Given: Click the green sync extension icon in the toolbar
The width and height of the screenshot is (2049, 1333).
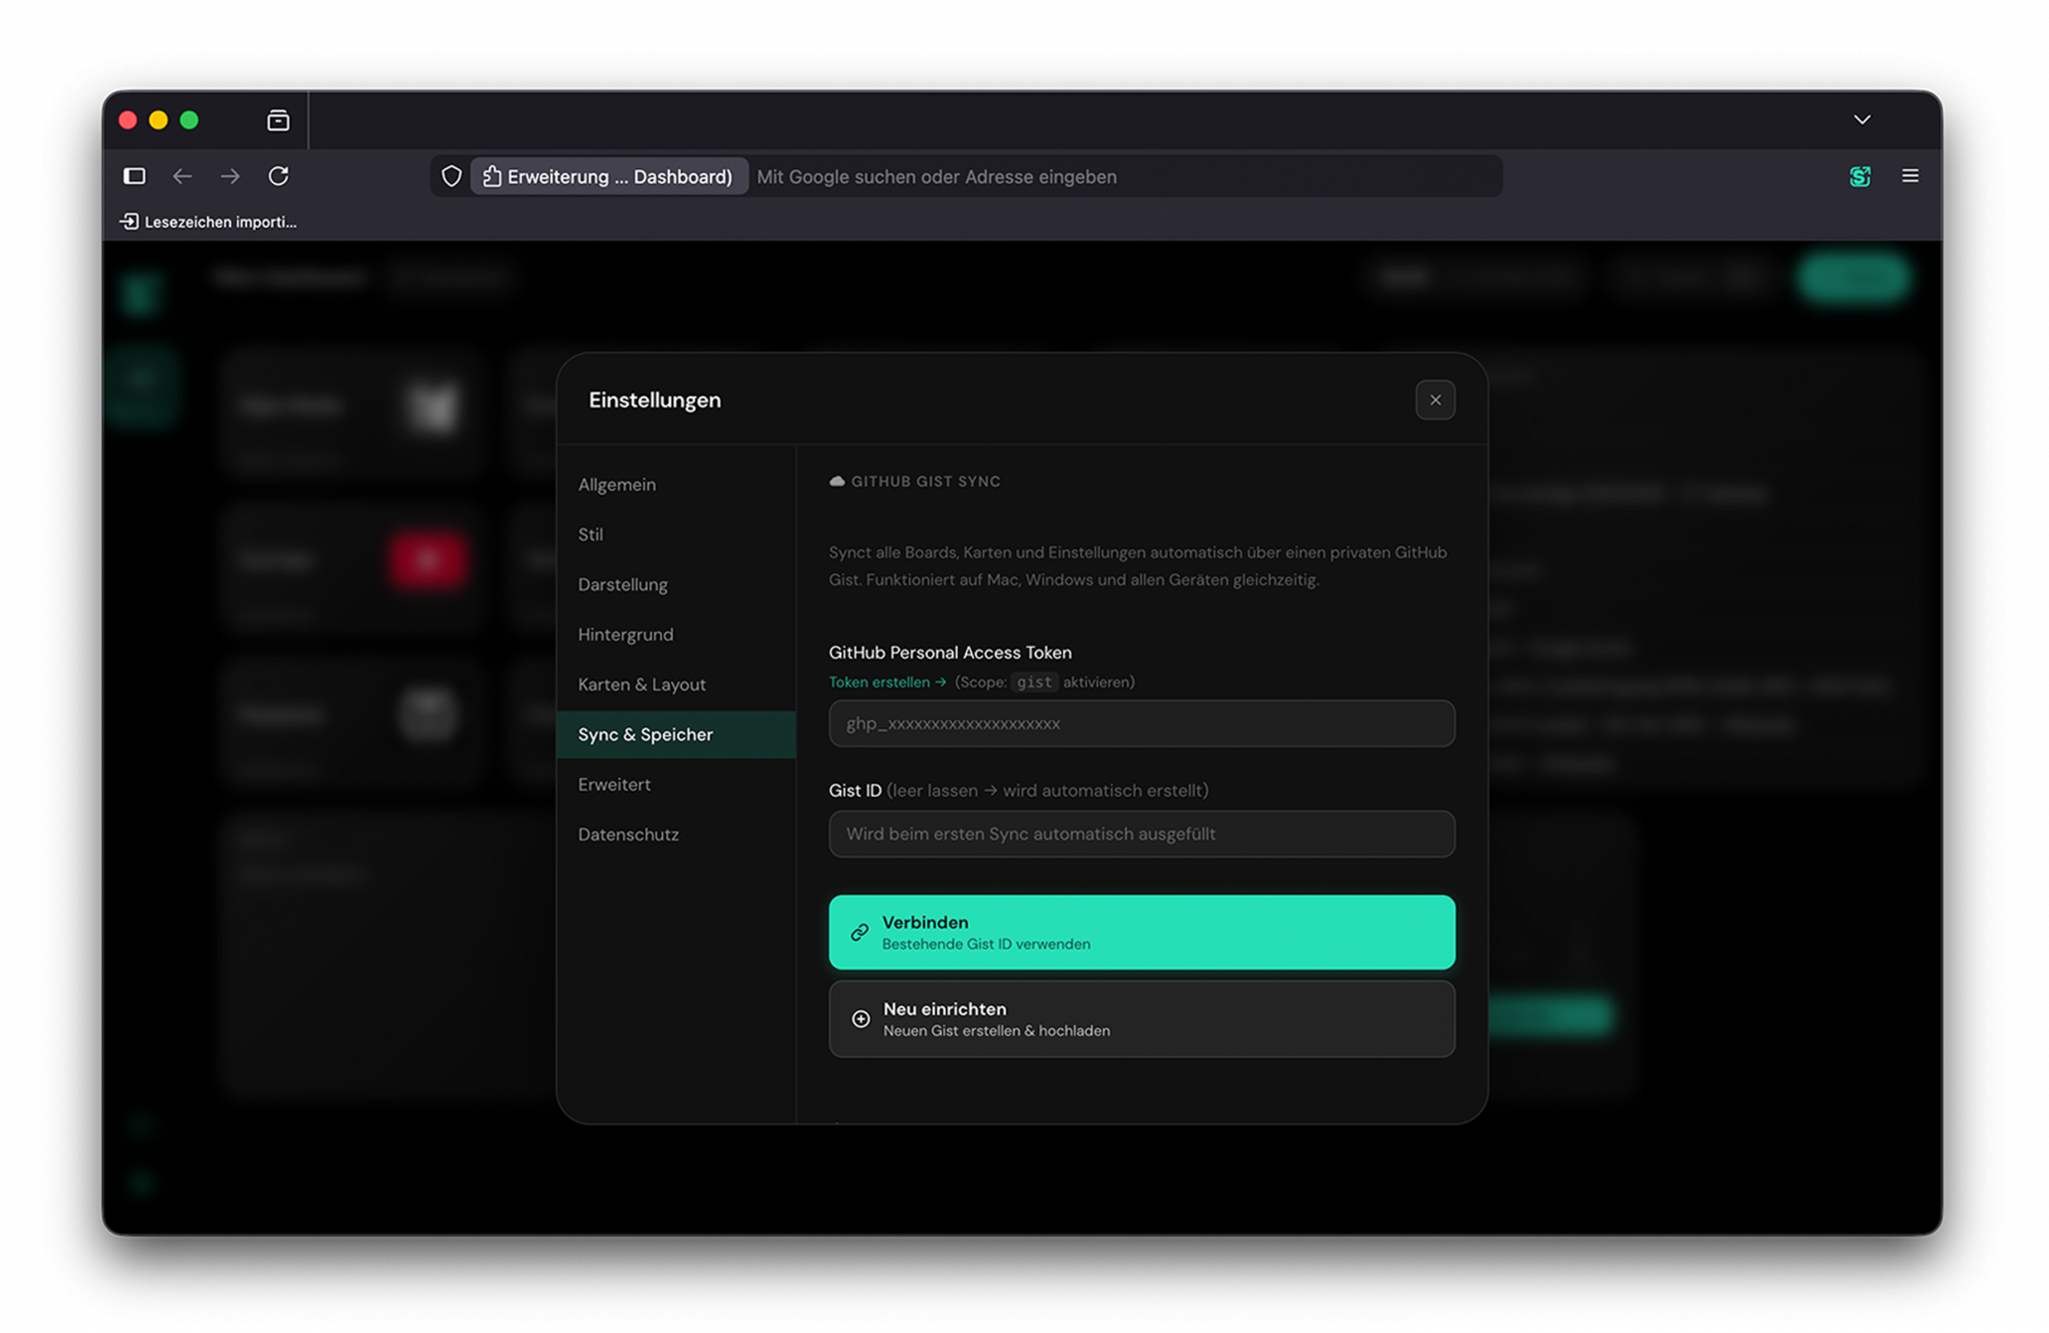Looking at the screenshot, I should (1860, 176).
